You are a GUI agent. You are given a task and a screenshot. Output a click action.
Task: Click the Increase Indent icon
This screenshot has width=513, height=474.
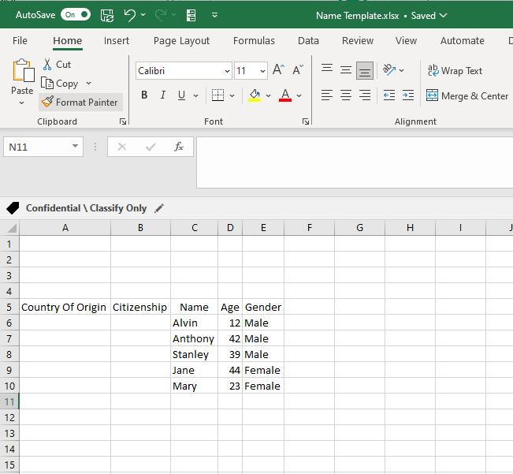408,95
